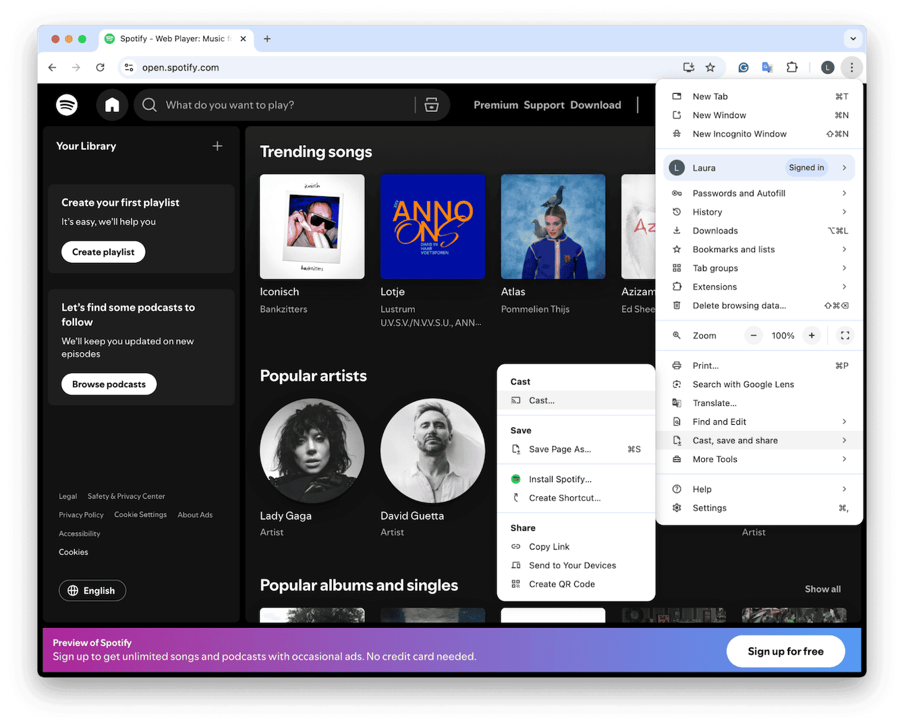Select Copy Link from the Share menu
This screenshot has width=904, height=727.
[x=548, y=546]
